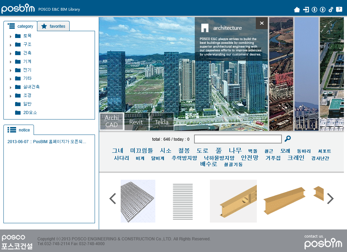Click the download circle icon in header
Viewport: 347px width, 252px height.
[x=314, y=10]
